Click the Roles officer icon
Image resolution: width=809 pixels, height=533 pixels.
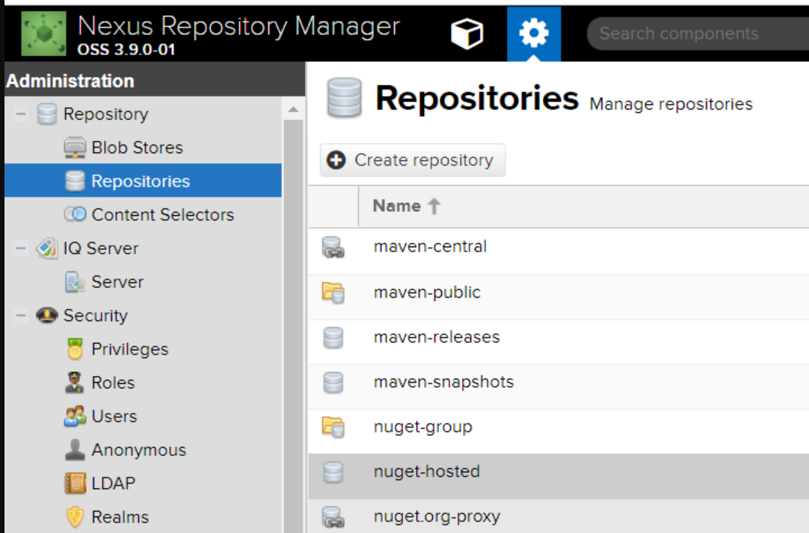point(75,382)
